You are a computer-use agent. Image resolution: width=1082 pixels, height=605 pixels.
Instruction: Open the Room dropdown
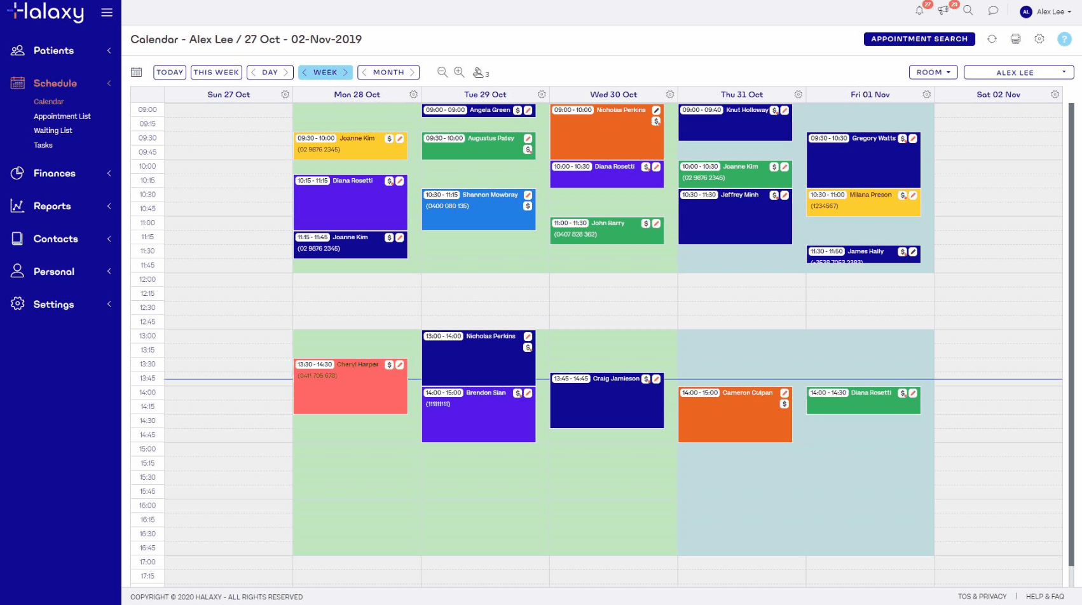point(933,73)
